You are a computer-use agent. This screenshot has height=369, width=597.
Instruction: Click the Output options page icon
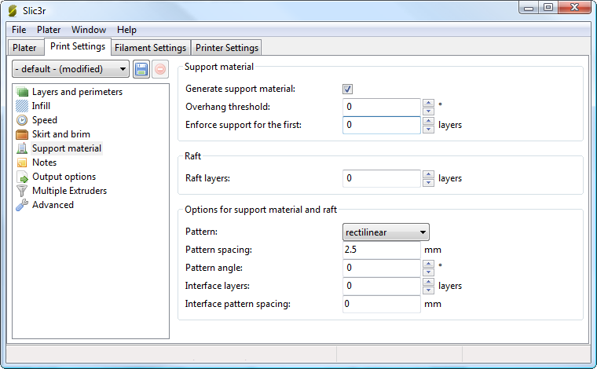click(x=22, y=177)
